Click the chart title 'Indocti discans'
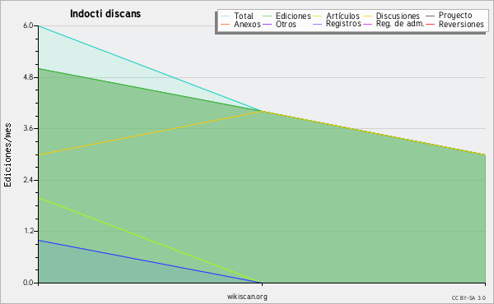 (x=105, y=14)
